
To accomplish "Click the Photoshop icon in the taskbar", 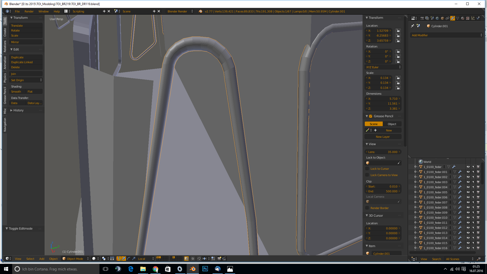I will [x=205, y=269].
